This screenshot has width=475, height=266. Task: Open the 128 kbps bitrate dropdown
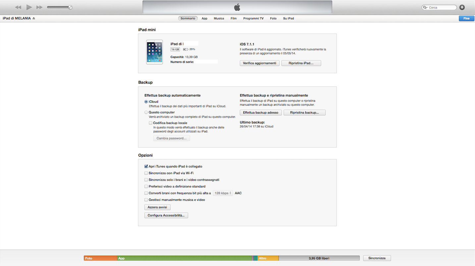[x=223, y=193]
